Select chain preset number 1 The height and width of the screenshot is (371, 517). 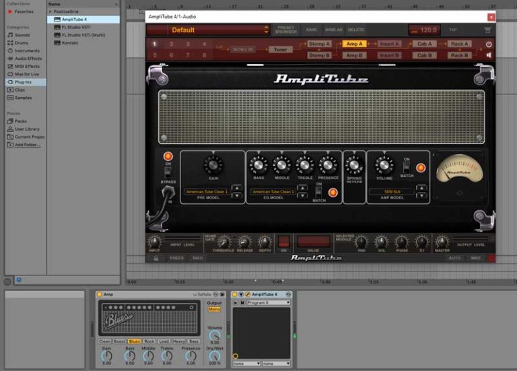point(154,44)
